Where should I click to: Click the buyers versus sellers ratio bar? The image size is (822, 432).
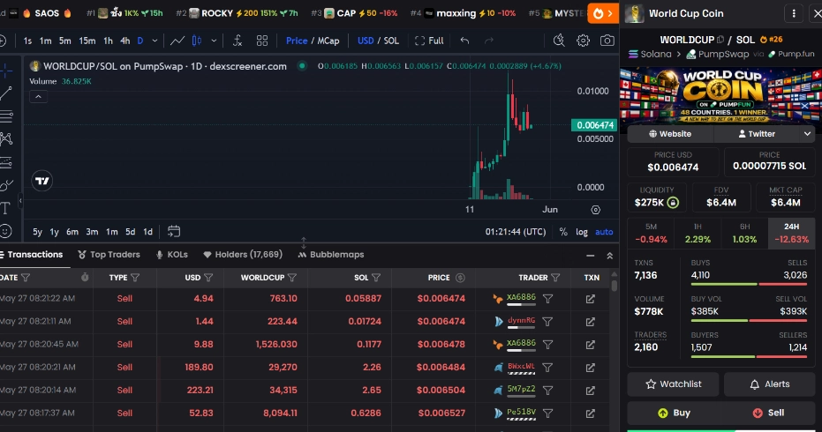[x=749, y=356]
